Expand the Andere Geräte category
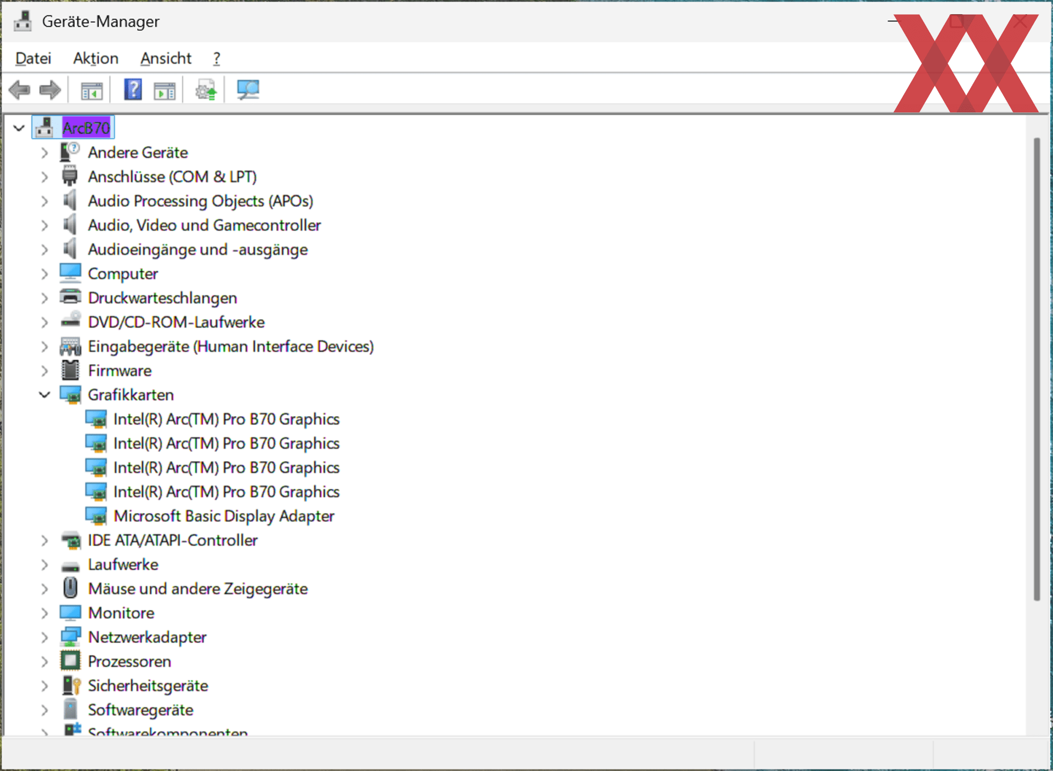Image resolution: width=1053 pixels, height=771 pixels. 44,152
